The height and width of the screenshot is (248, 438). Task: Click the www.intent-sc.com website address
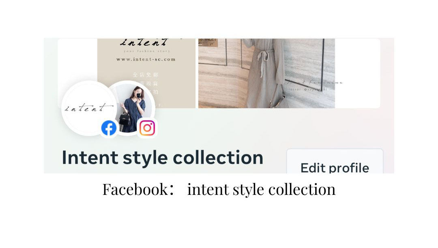(146, 59)
